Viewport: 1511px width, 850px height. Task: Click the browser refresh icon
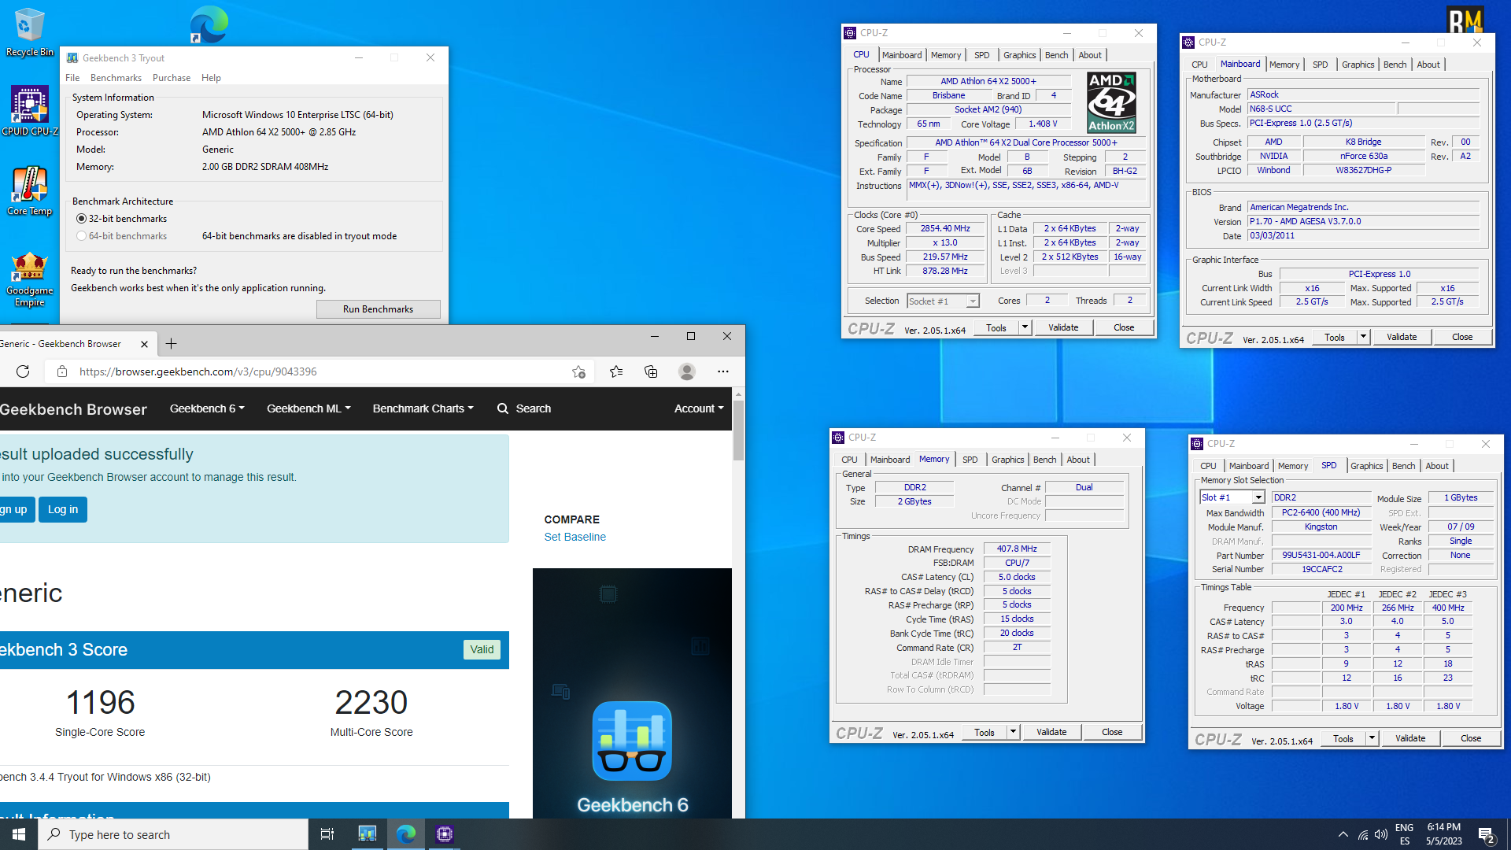tap(23, 371)
